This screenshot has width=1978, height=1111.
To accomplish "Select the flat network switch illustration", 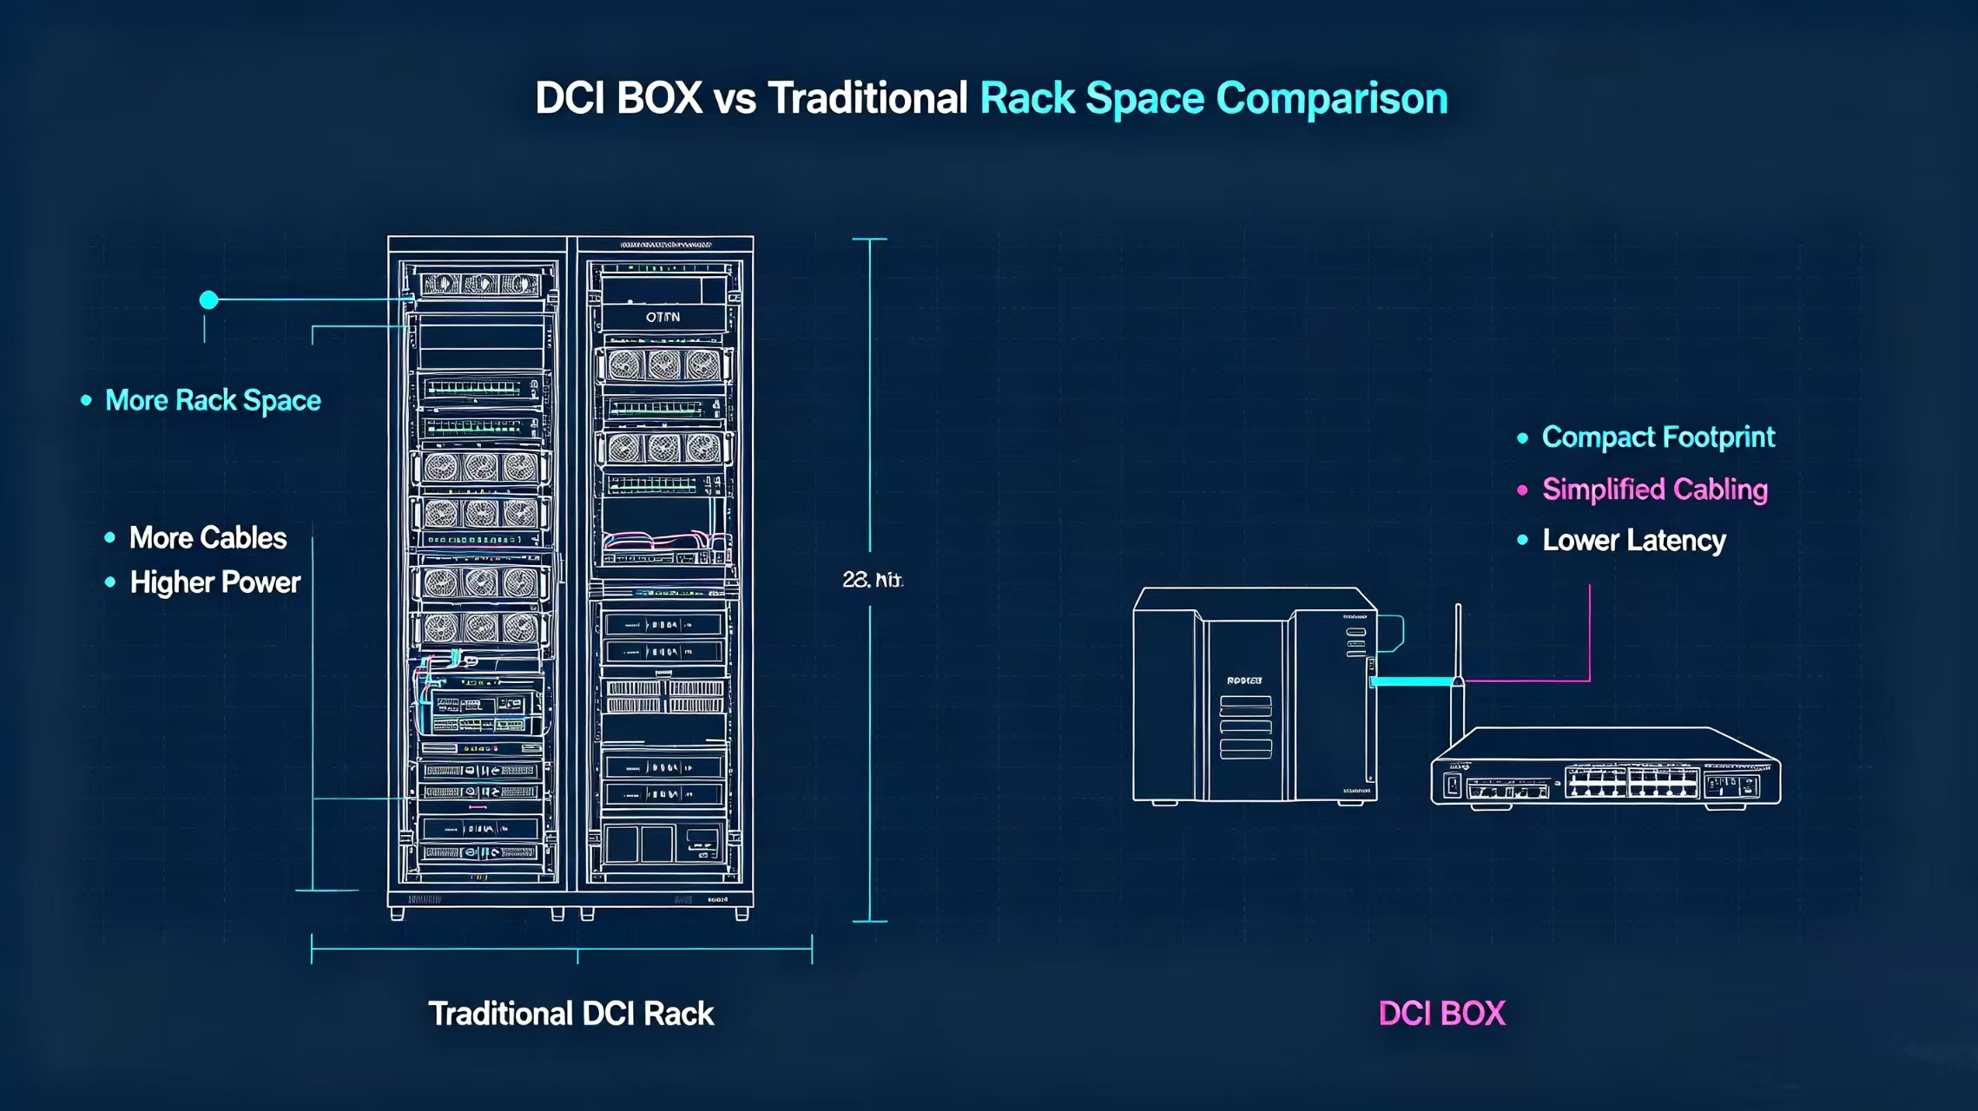I will pos(1605,768).
